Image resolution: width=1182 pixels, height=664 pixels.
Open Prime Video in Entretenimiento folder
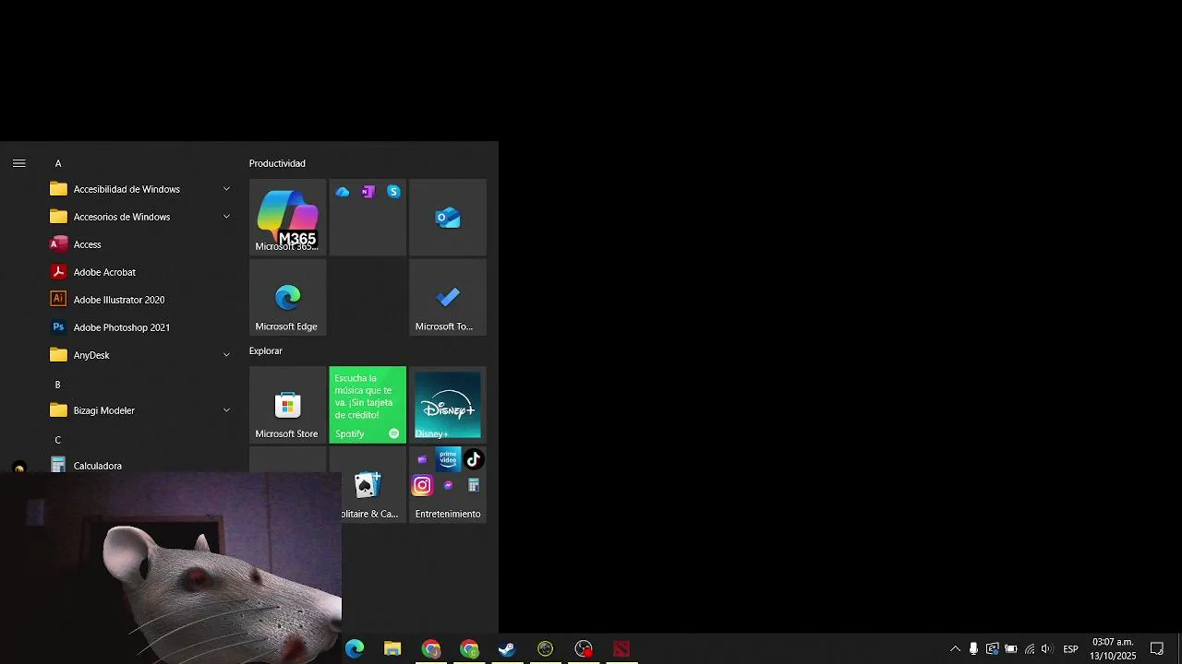coord(448,459)
